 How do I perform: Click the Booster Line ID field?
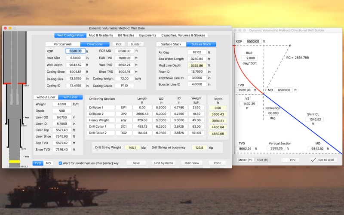(197, 84)
